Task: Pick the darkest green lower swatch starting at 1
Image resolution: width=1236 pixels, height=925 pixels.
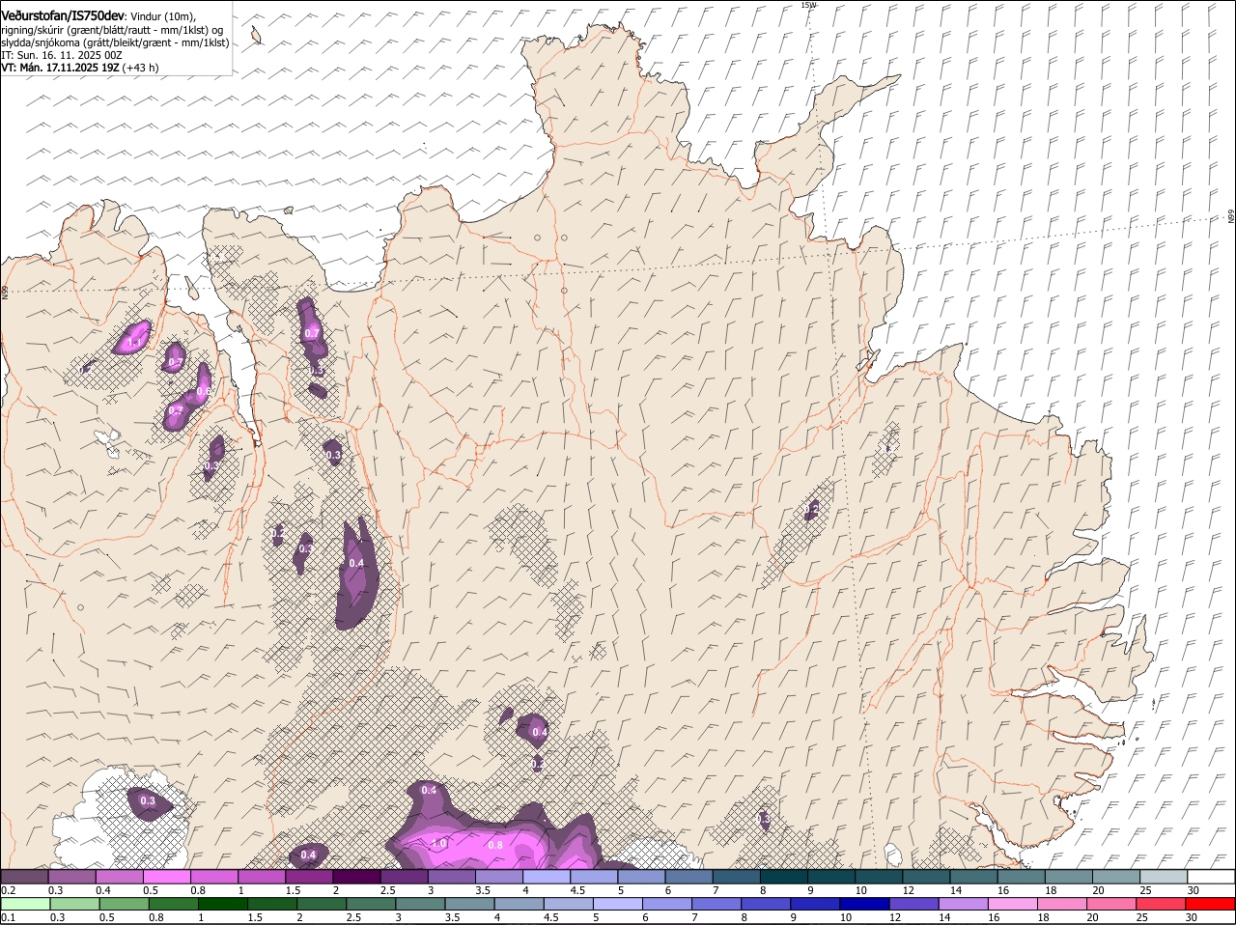Action: (222, 904)
